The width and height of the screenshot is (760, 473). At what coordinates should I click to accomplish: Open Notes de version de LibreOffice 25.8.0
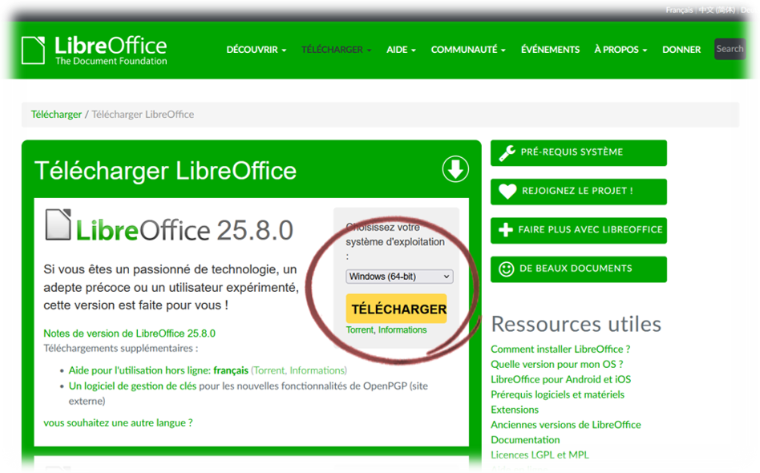click(129, 334)
